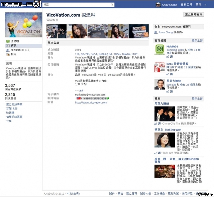
Task: Open the Mobile01 green logo icon
Action: point(159,49)
